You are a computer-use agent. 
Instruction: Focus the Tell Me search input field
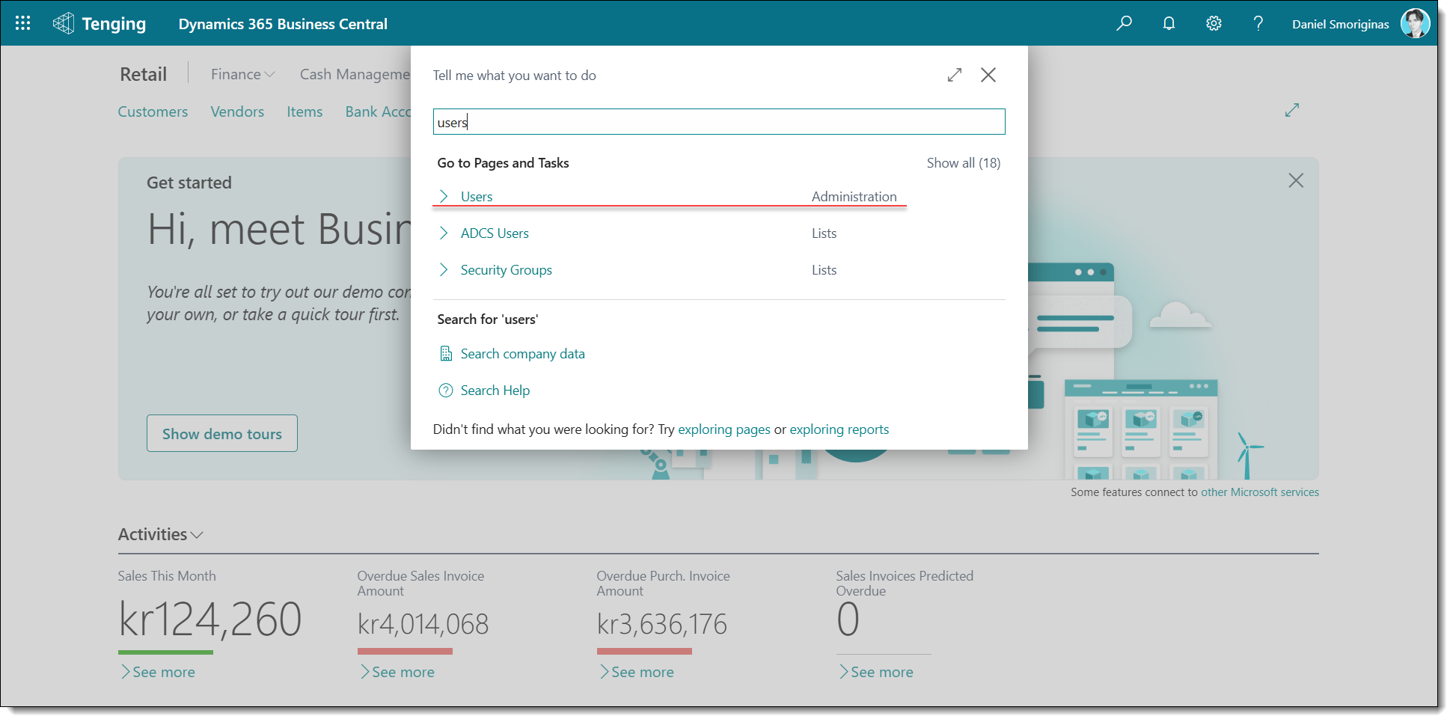[719, 122]
